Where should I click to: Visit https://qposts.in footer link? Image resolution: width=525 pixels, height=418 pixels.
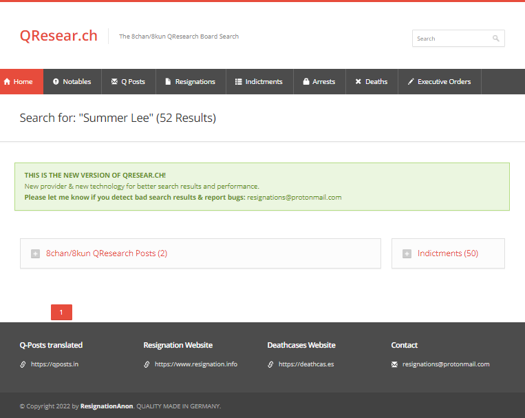click(x=54, y=364)
